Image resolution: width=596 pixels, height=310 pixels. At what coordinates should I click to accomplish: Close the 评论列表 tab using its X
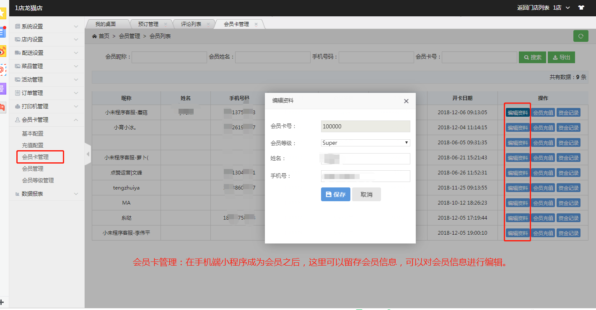pyautogui.click(x=208, y=24)
